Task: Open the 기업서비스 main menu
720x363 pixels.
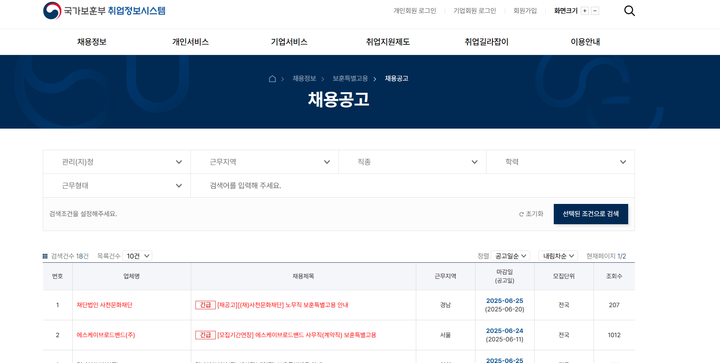Action: click(289, 42)
